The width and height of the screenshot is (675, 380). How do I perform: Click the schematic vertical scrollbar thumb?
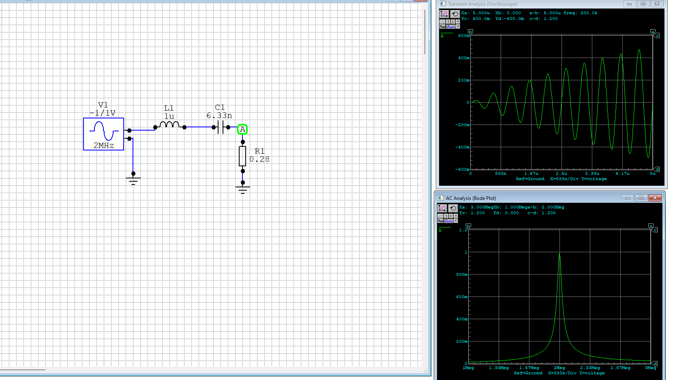point(424,32)
